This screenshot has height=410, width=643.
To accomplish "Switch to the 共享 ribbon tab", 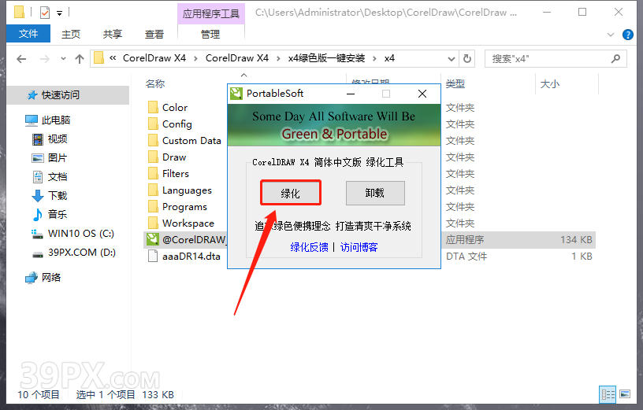I will (x=113, y=34).
